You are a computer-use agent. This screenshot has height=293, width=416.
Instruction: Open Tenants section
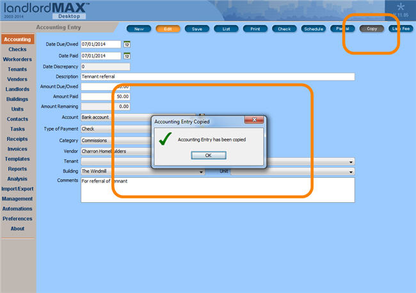(x=17, y=69)
